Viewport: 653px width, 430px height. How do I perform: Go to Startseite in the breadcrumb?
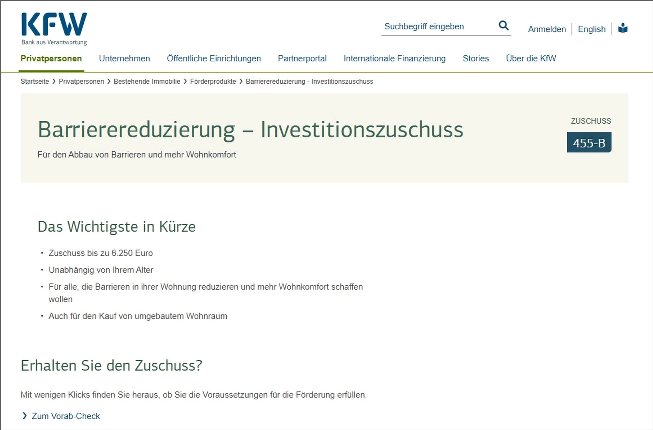(35, 81)
